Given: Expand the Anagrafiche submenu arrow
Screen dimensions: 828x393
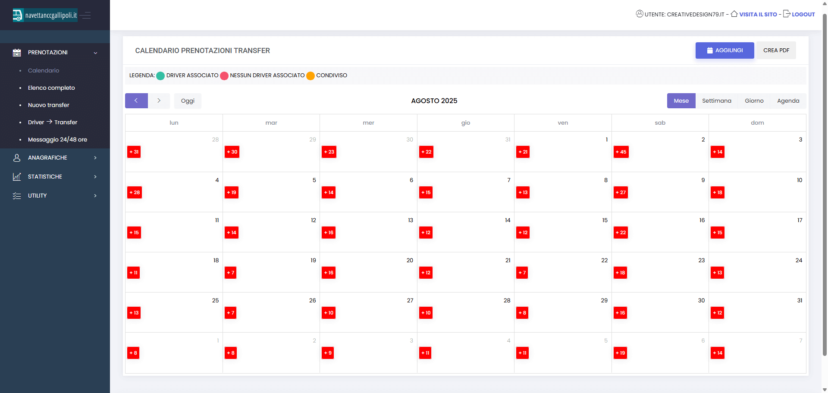Looking at the screenshot, I should 95,158.
